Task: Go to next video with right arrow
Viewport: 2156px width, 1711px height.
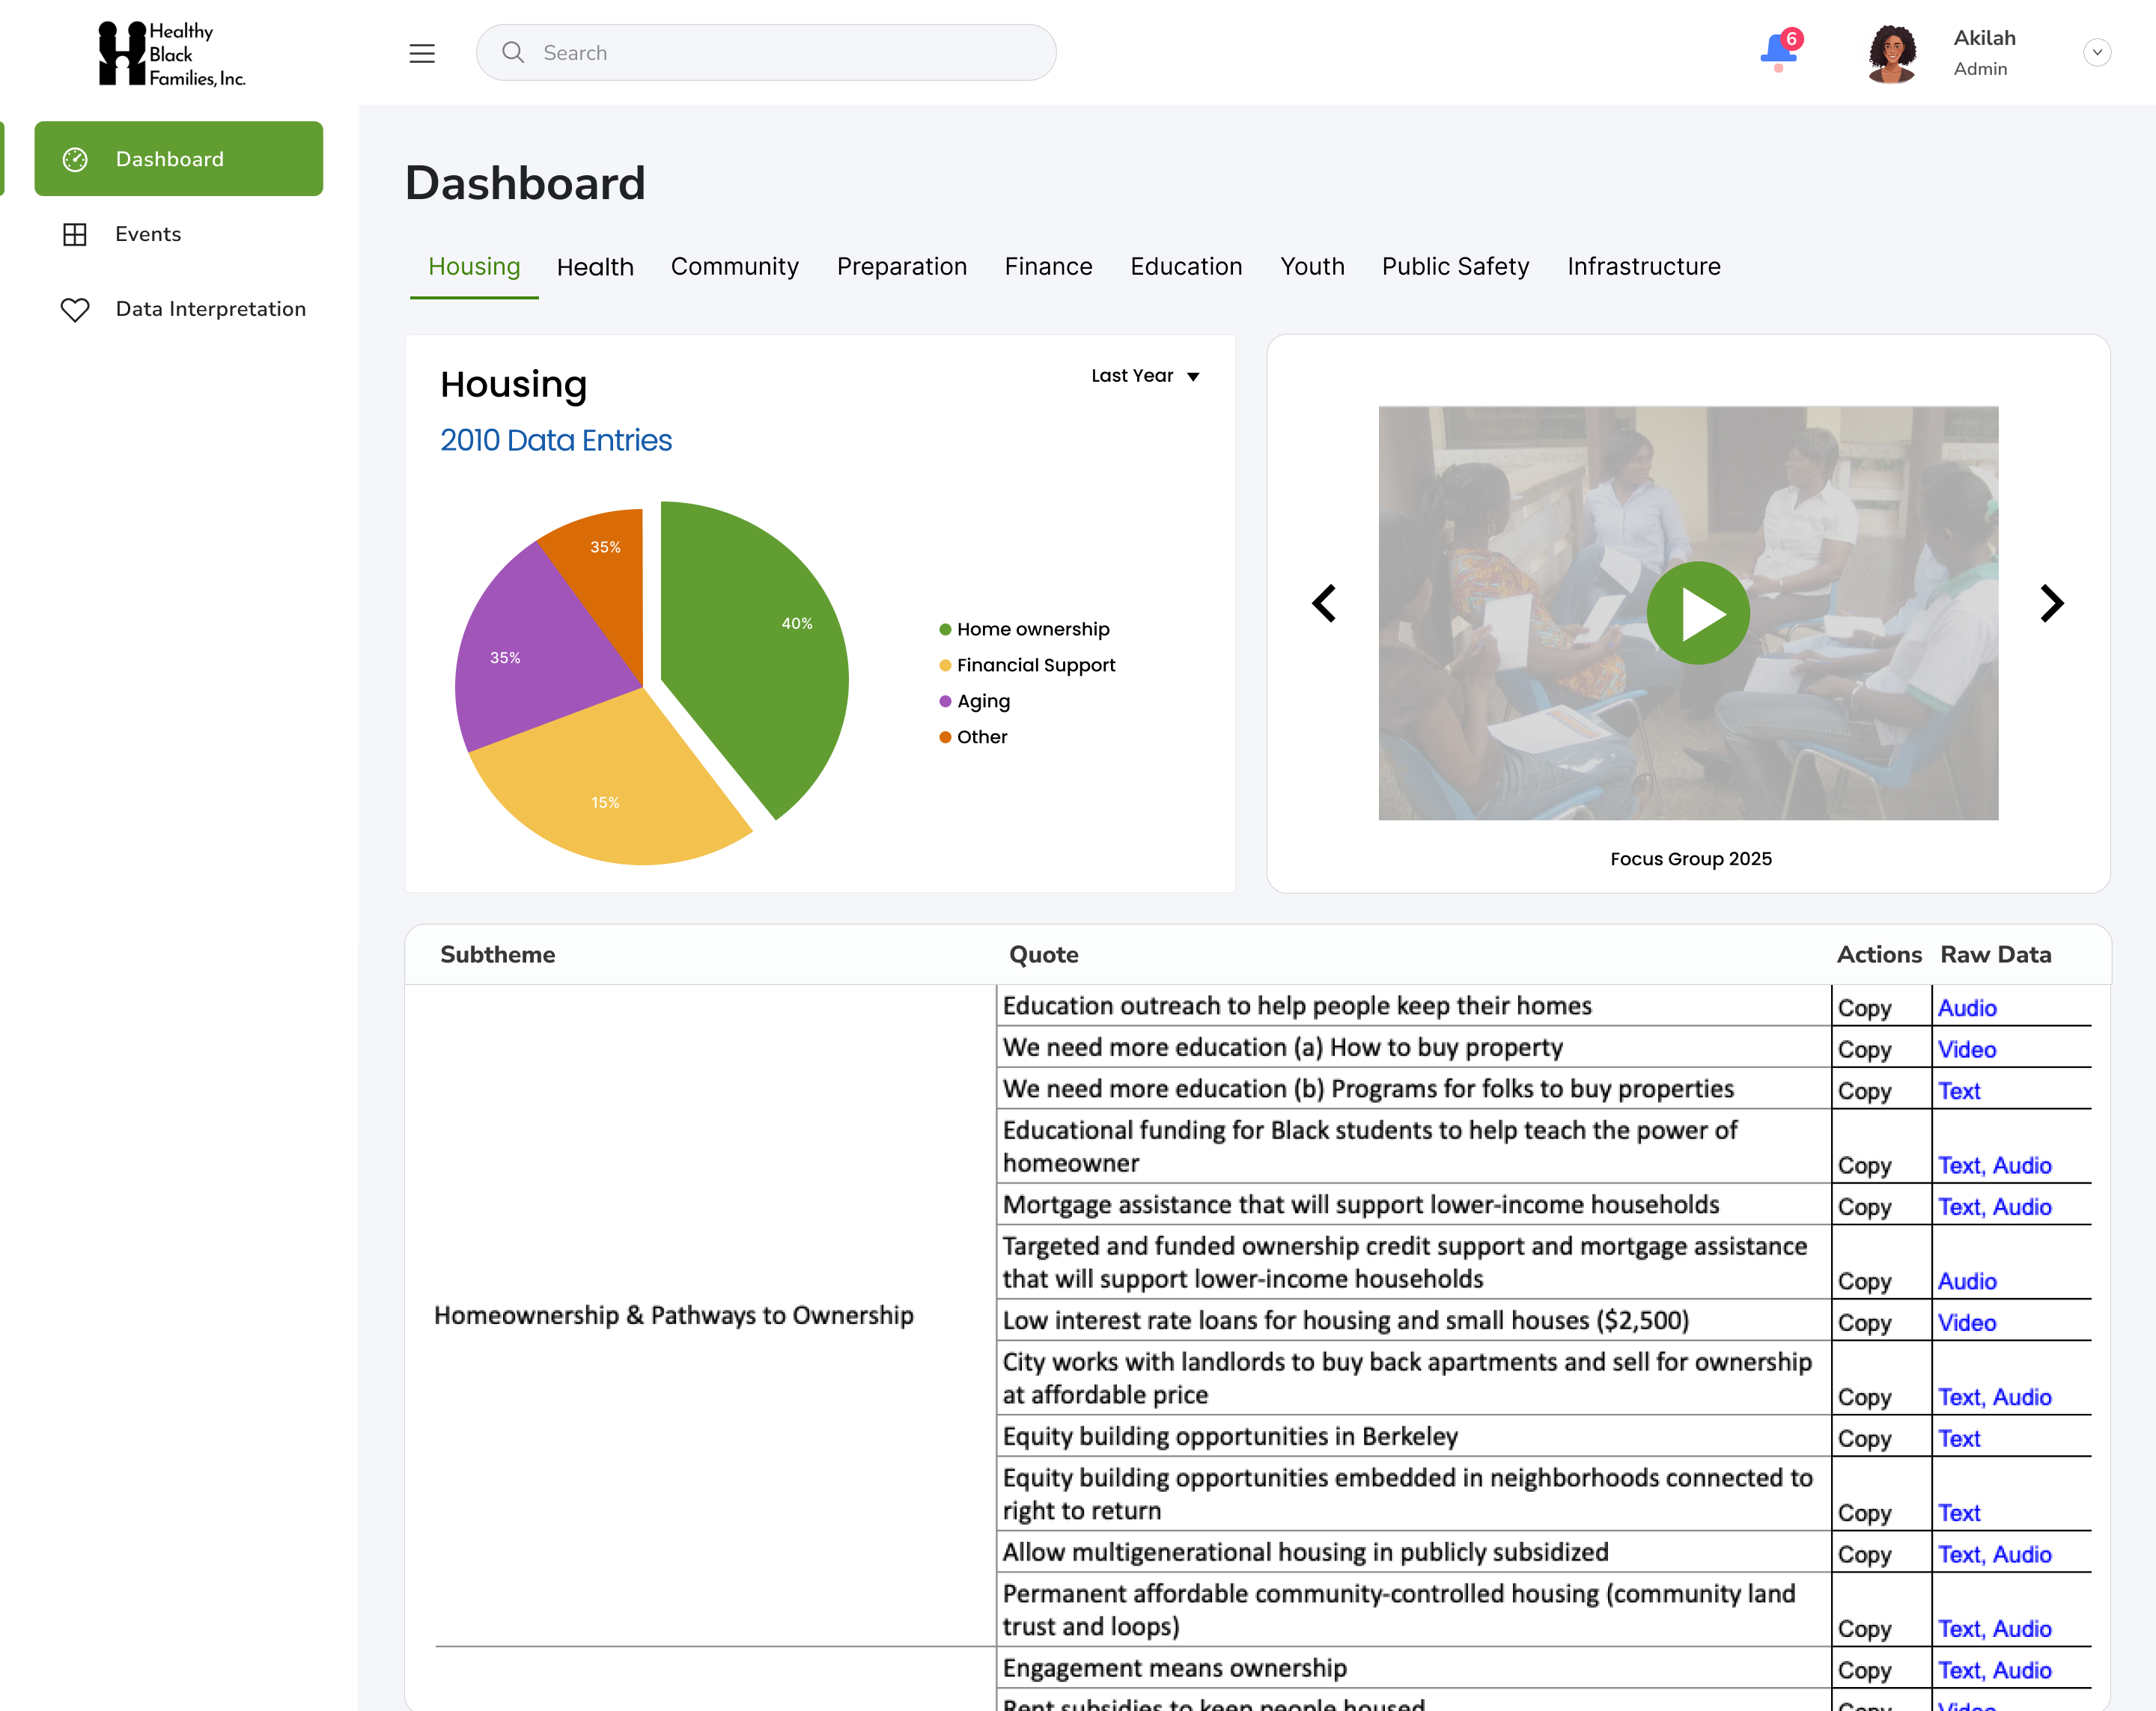Action: [x=2051, y=603]
